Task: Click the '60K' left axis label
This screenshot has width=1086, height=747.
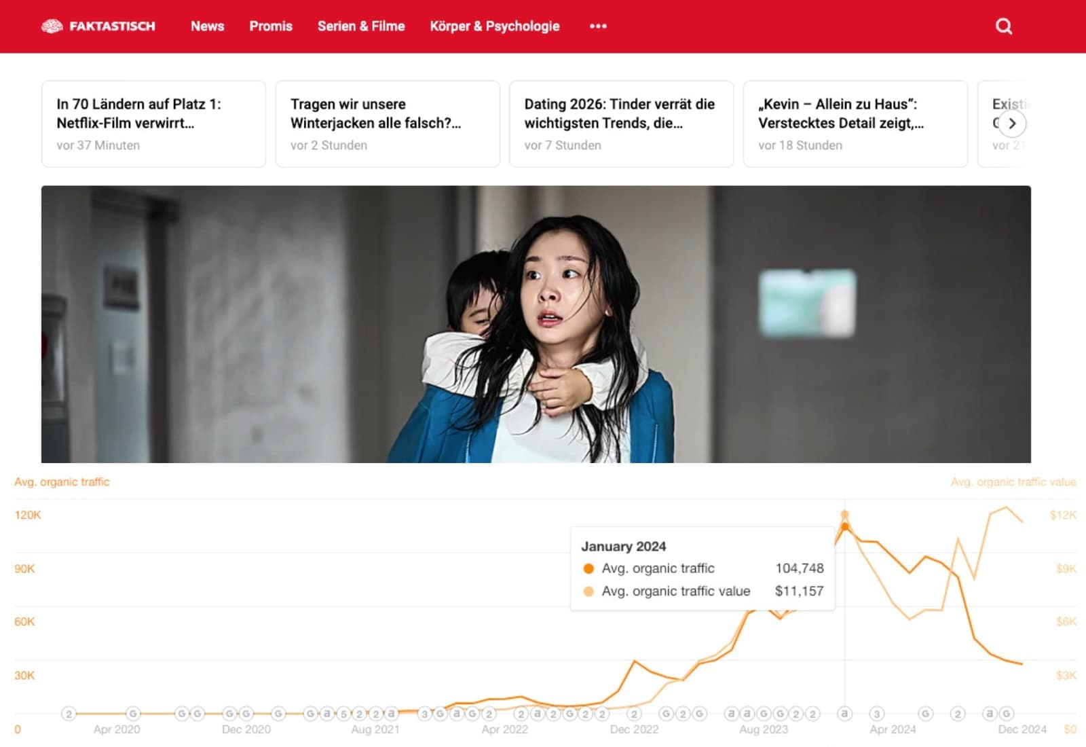Action: coord(24,622)
